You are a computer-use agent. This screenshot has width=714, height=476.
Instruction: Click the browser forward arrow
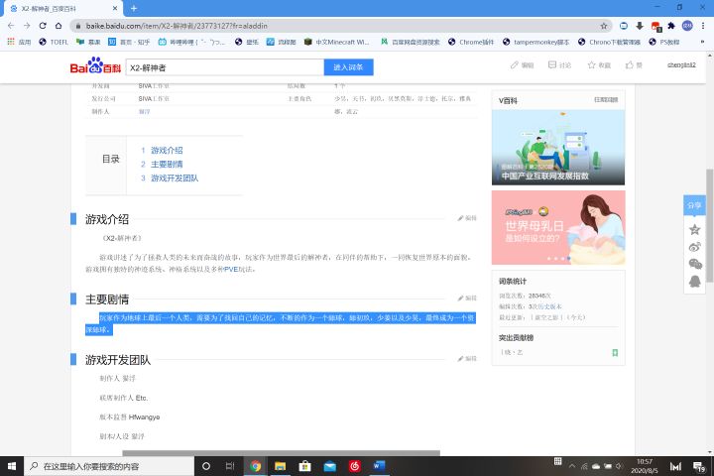27,26
